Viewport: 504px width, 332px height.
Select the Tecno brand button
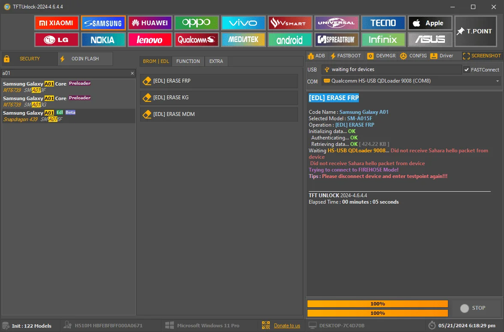383,23
